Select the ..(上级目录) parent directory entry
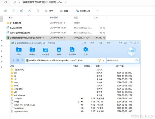 [17, 70]
